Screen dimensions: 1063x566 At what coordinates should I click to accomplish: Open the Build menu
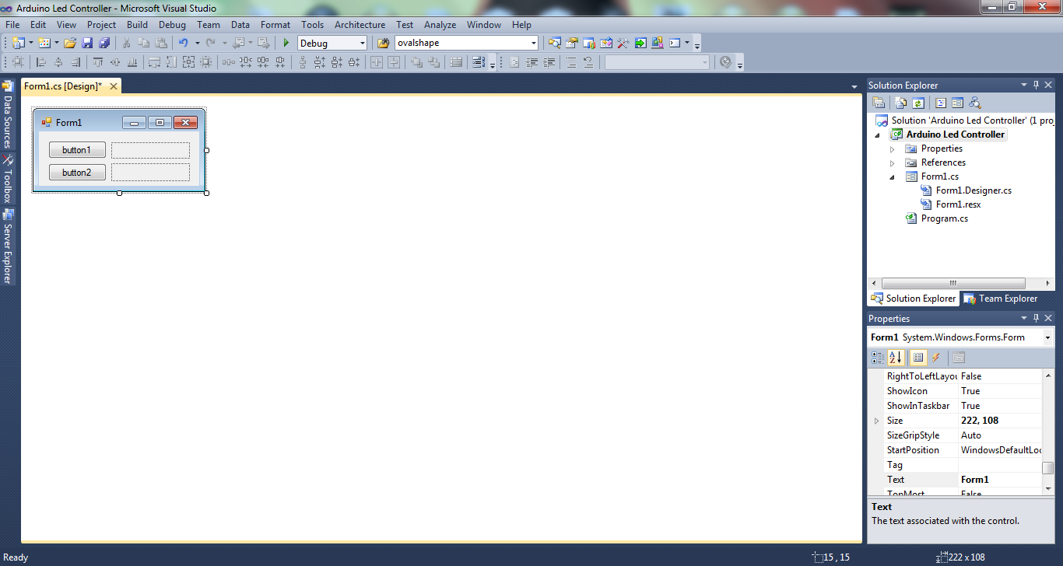point(137,25)
